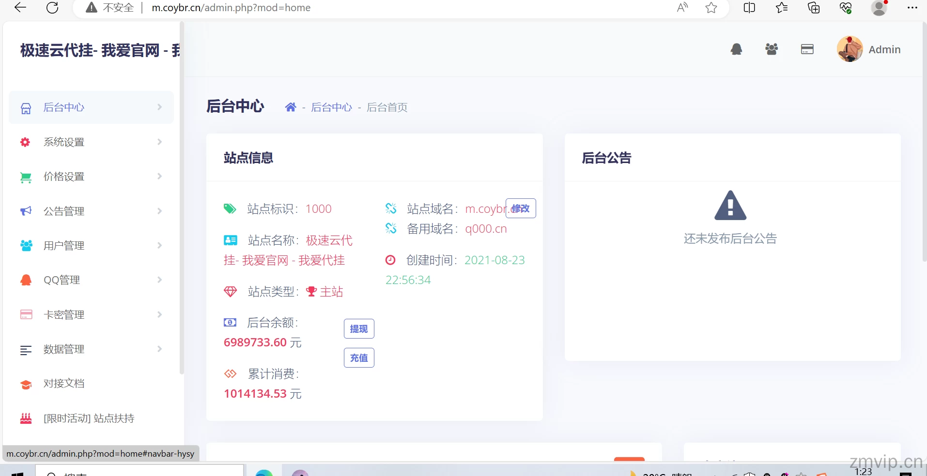This screenshot has height=476, width=927.
Task: Open [限时活动] 站点扶持 sidebar item
Action: point(91,418)
